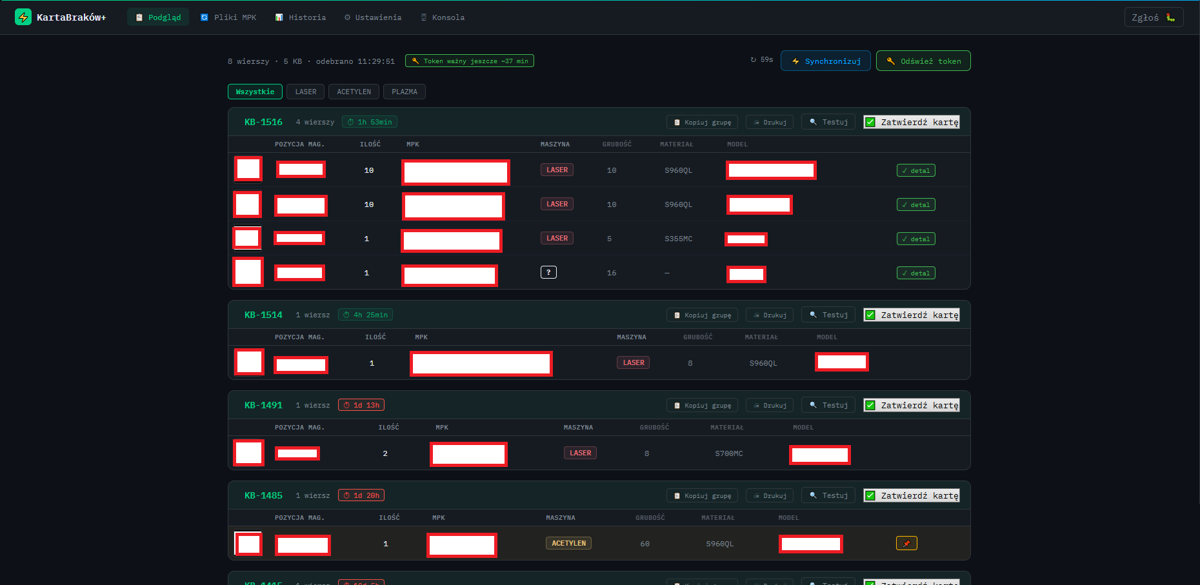Click the 'odebrano 11:29:51' status text
Image resolution: width=1200 pixels, height=585 pixels.
355,62
